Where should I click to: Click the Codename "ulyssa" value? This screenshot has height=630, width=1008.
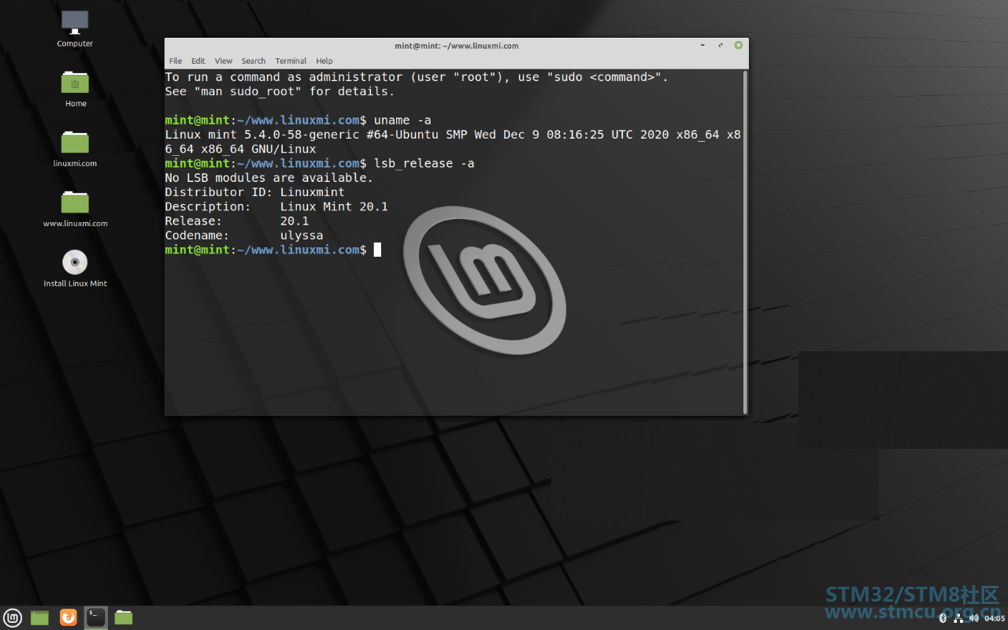tap(302, 235)
